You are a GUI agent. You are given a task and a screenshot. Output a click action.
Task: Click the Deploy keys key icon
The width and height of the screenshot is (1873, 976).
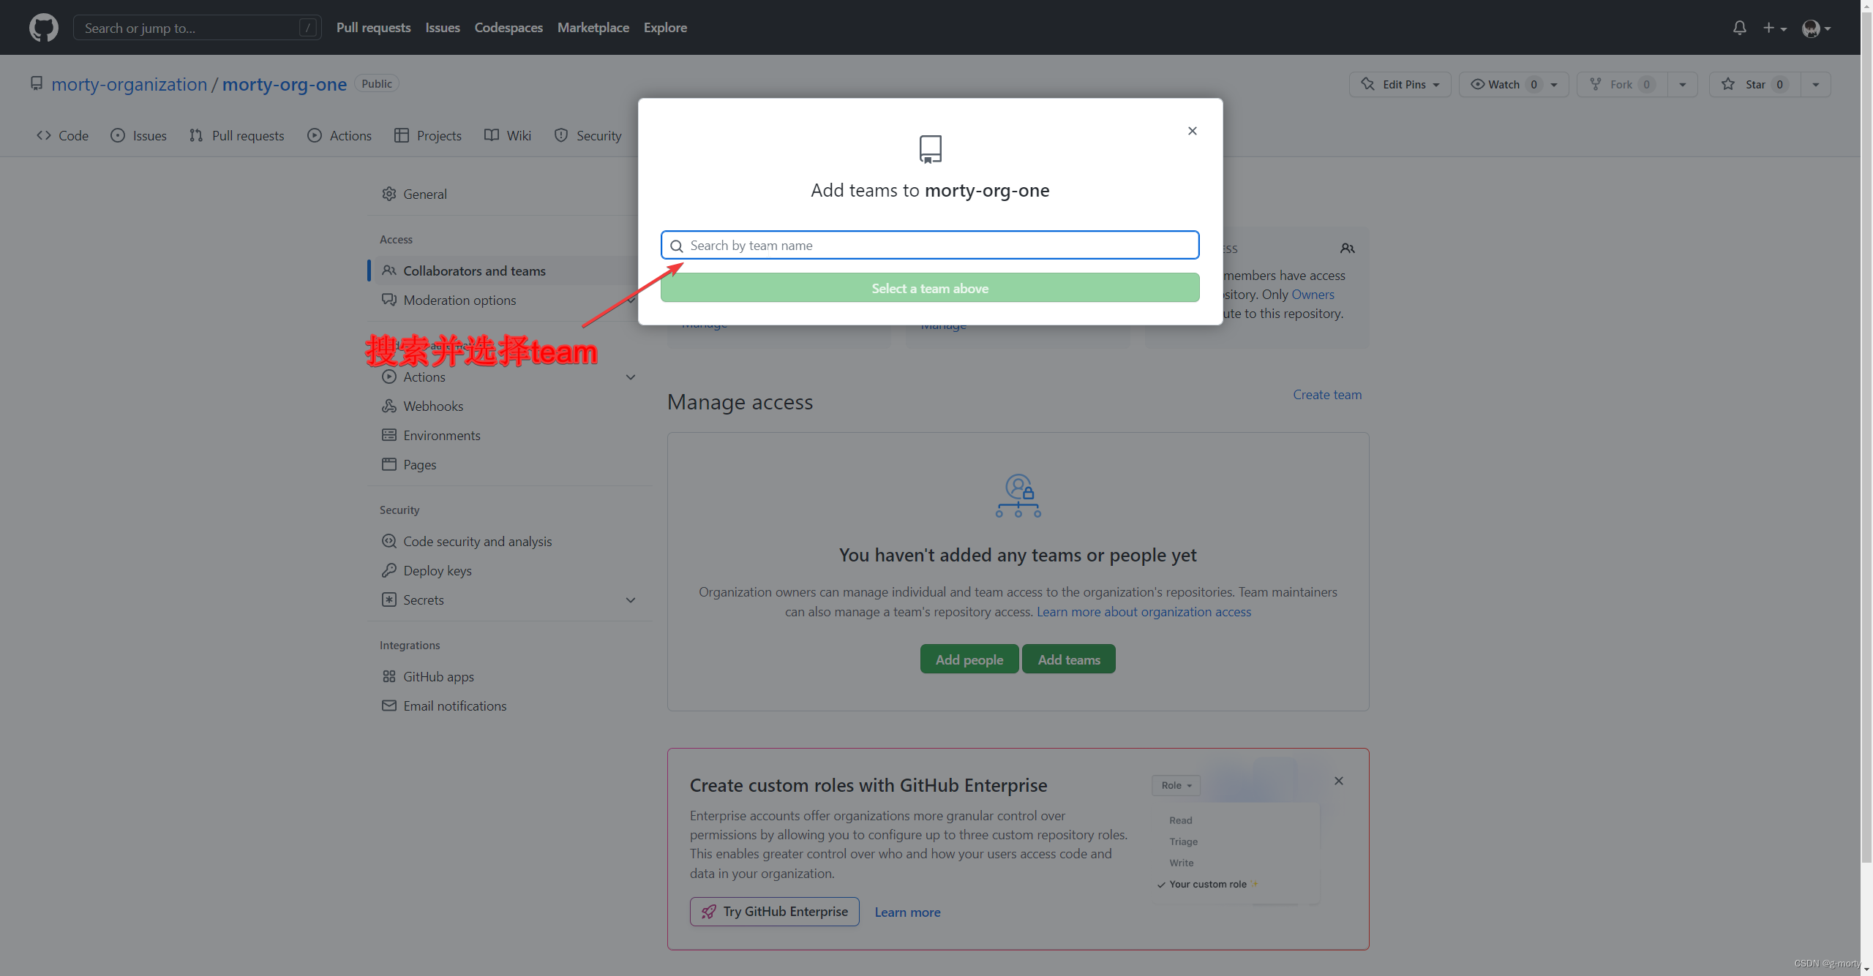pyautogui.click(x=389, y=570)
